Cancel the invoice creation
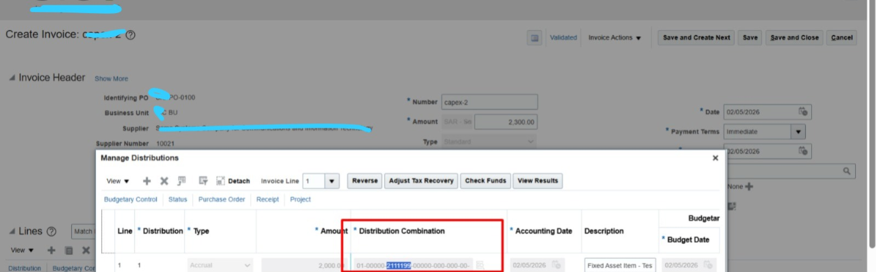The image size is (876, 272). [x=841, y=38]
